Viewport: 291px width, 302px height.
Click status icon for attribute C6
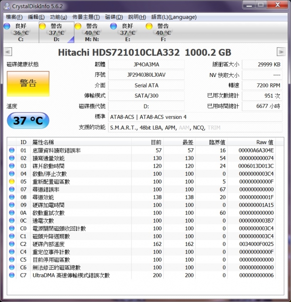pos(12,267)
